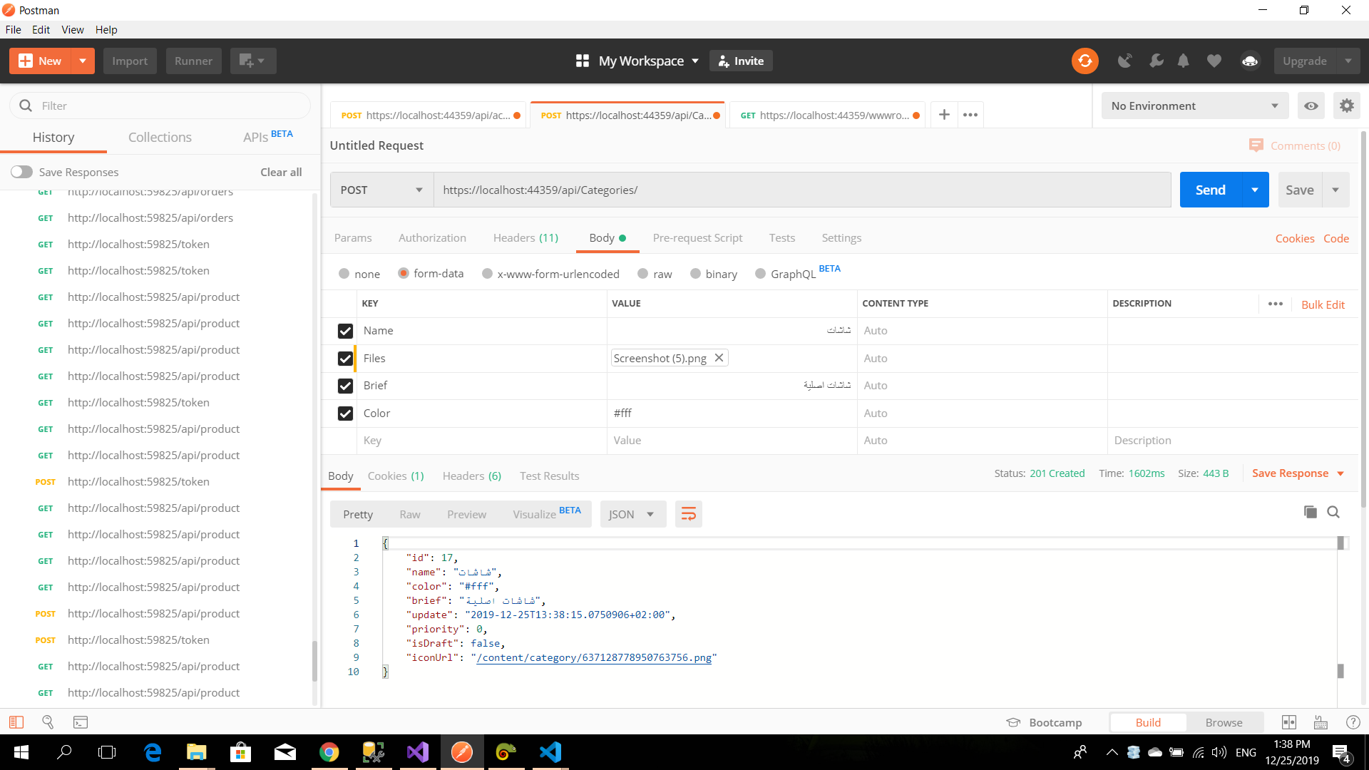Open manage environments gear icon
This screenshot has width=1369, height=770.
(x=1346, y=106)
